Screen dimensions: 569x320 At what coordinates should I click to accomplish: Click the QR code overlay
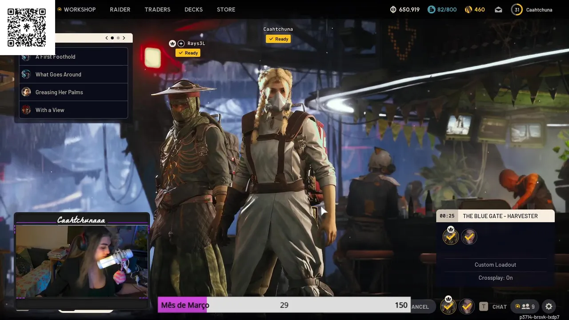coord(27,27)
